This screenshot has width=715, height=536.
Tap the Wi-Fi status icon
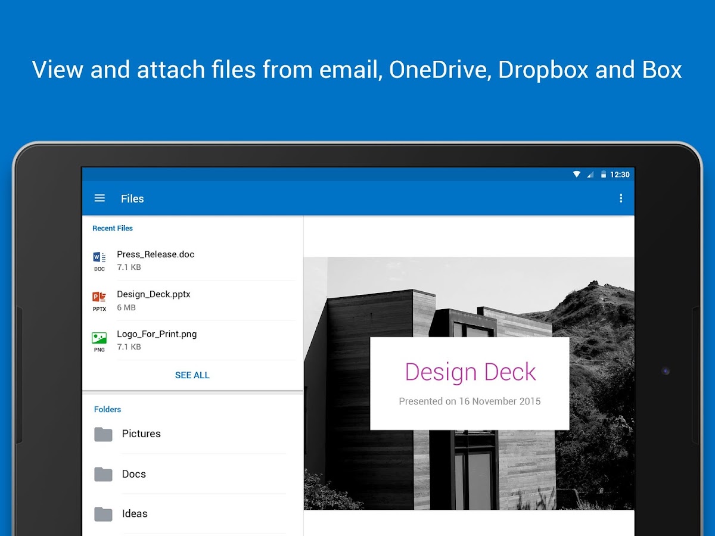(576, 174)
